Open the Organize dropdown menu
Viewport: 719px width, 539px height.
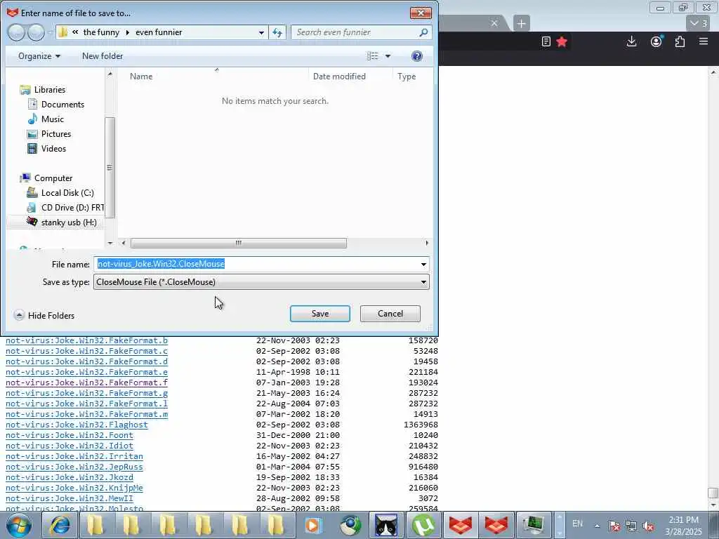click(x=39, y=56)
